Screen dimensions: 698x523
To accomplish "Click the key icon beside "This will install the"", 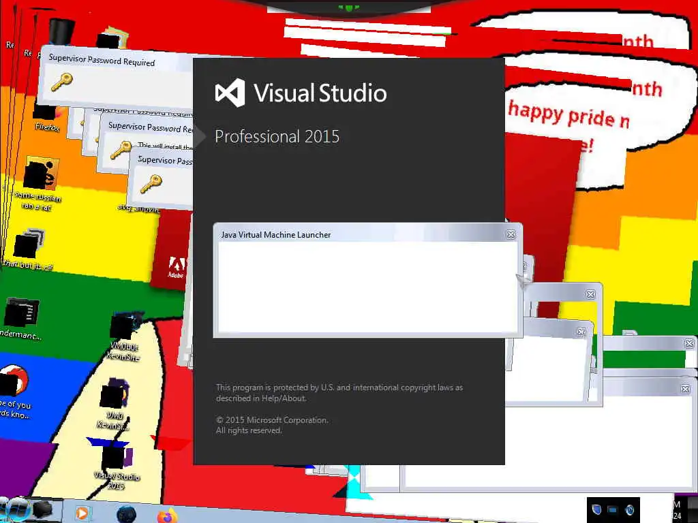I will click(121, 150).
